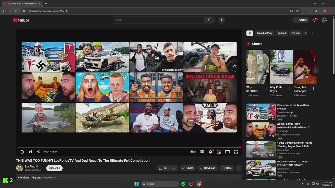Viewport: 335px width, 188px height.
Task: Download the video
Action: pos(208,168)
